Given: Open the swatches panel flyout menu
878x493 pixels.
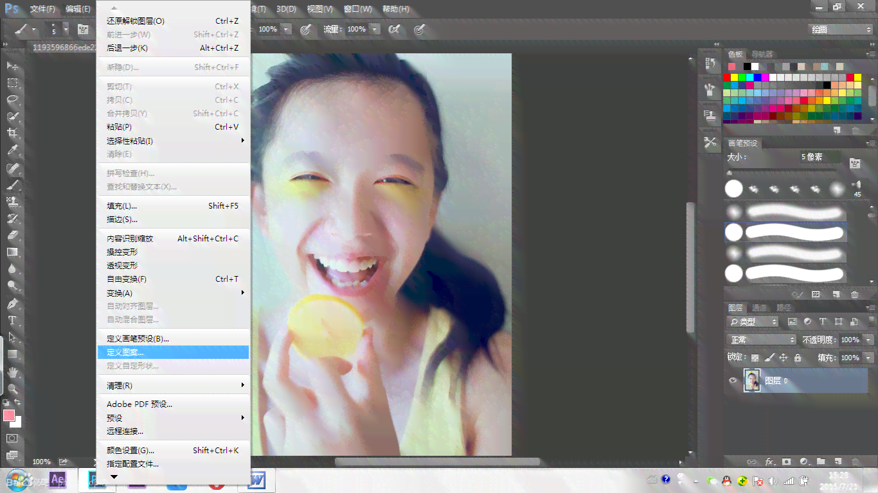Looking at the screenshot, I should [870, 55].
